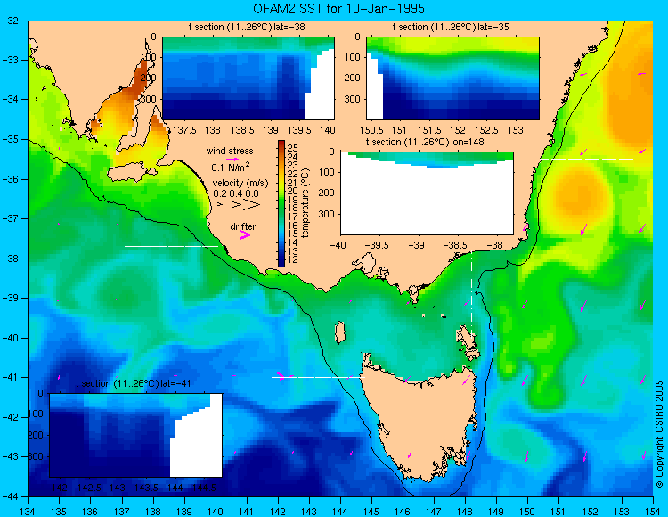
Task: Click the 't section (11..26°C) lat=-35' heading
Action: [451, 28]
